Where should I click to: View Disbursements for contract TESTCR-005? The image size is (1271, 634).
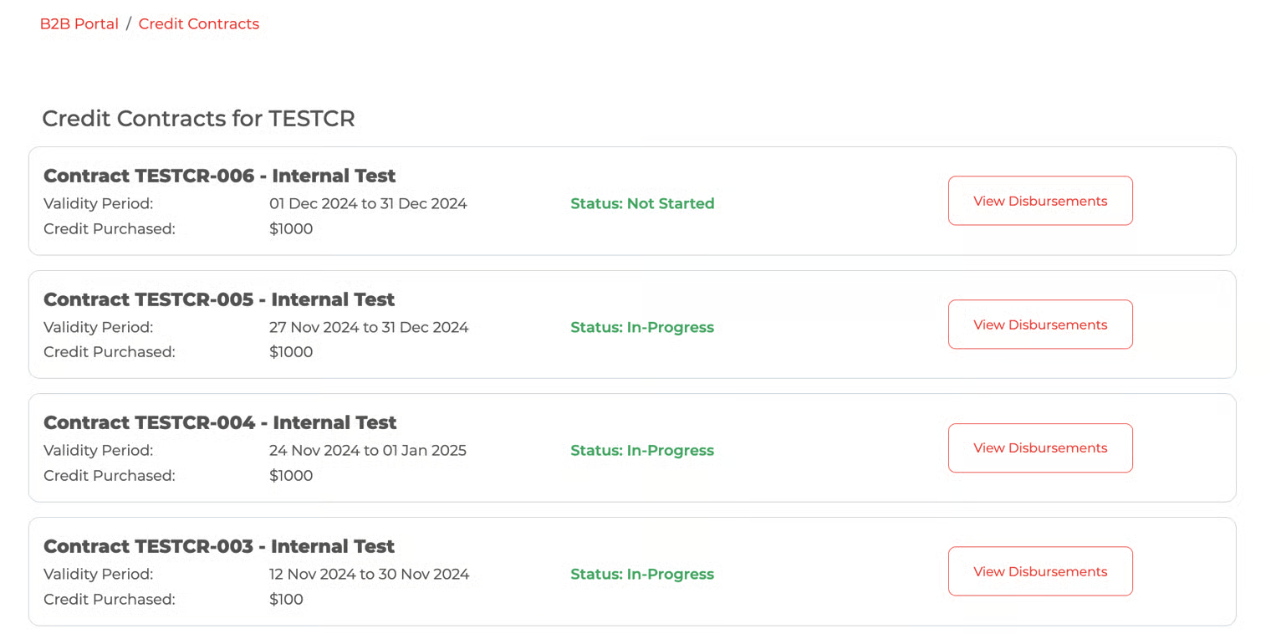click(1040, 325)
